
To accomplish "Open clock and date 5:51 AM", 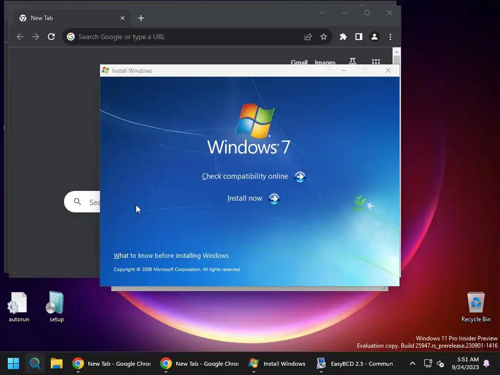I will (x=465, y=363).
